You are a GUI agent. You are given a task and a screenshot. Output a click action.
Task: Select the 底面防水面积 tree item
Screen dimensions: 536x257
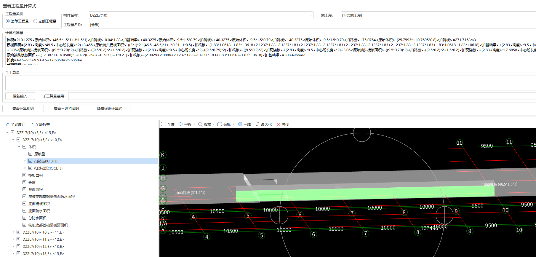click(x=39, y=211)
